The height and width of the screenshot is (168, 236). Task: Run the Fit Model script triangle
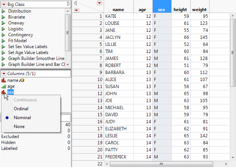[x=3, y=41]
